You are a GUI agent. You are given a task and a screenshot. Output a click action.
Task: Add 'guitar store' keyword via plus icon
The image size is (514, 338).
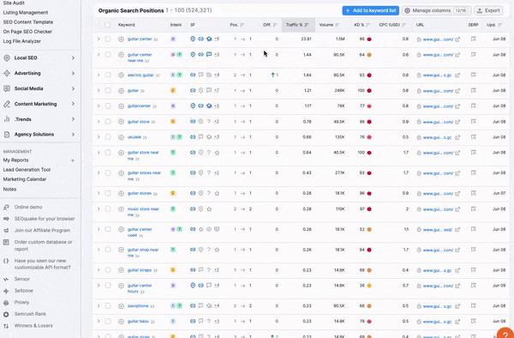click(x=121, y=122)
